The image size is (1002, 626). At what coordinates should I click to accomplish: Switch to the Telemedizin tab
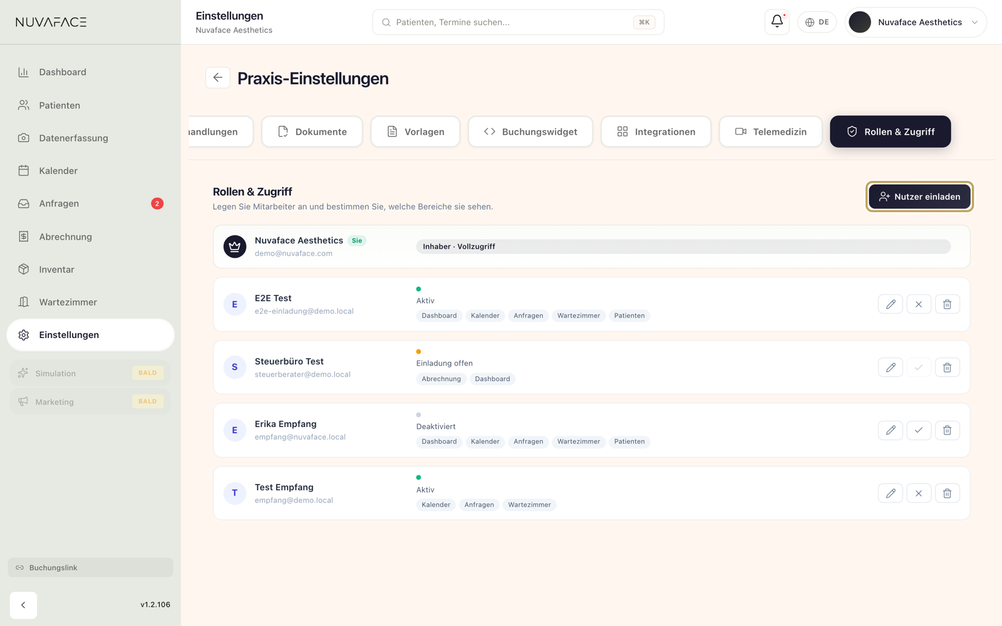pos(770,131)
